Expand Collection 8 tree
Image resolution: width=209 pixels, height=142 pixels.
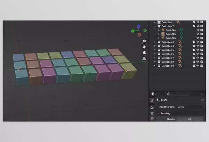pyautogui.click(x=155, y=62)
